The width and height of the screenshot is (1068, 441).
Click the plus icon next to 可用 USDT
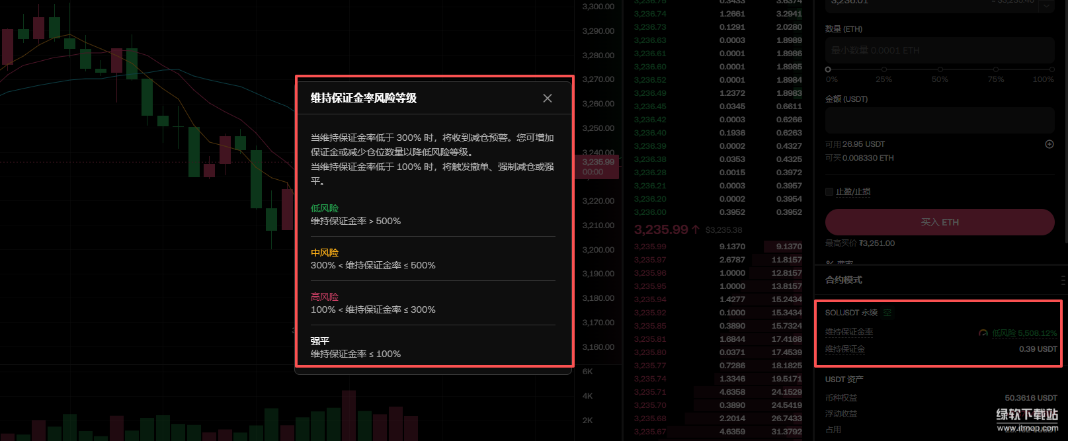pos(1049,144)
